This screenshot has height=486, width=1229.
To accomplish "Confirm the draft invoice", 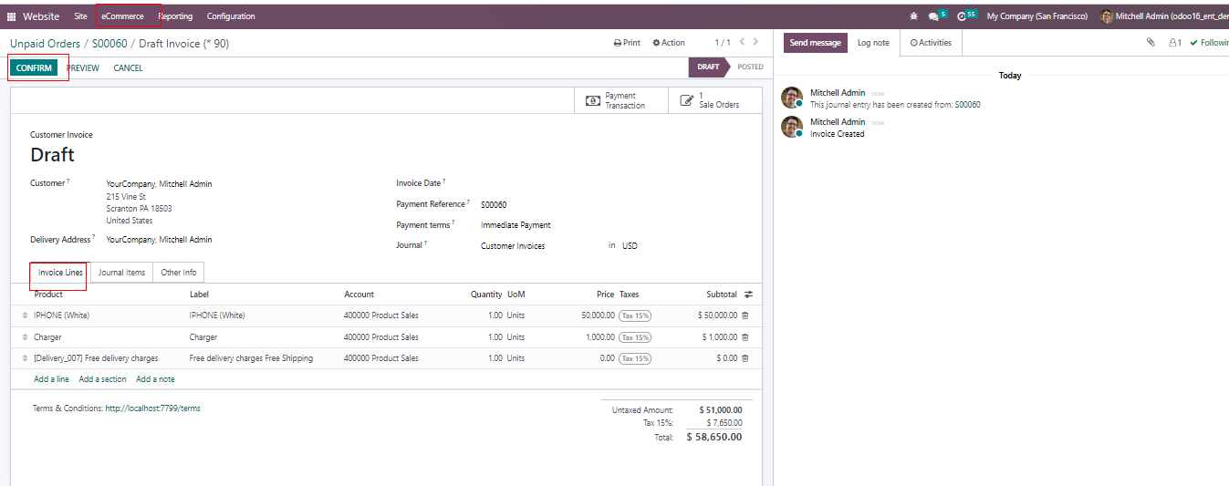I will pos(34,68).
